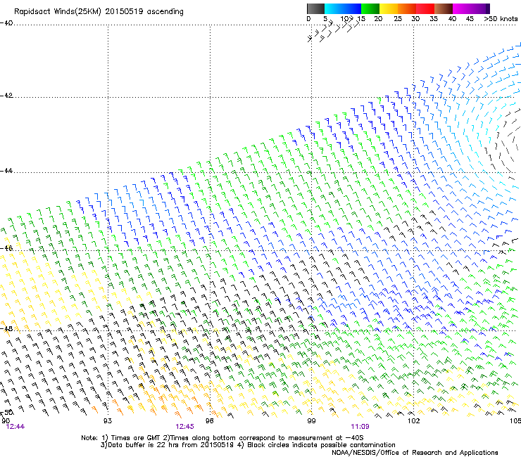Click the purple '11:09' swath time
521x457 pixels.
tap(360, 427)
